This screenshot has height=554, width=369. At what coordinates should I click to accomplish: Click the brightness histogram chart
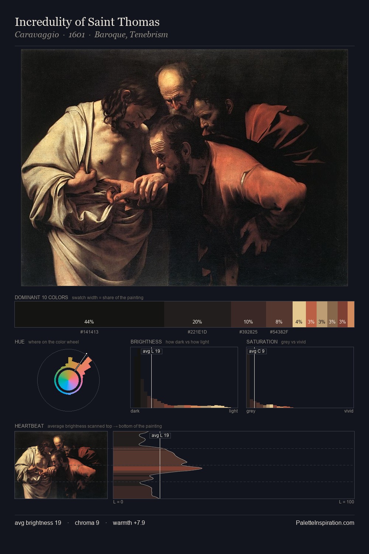point(184,377)
